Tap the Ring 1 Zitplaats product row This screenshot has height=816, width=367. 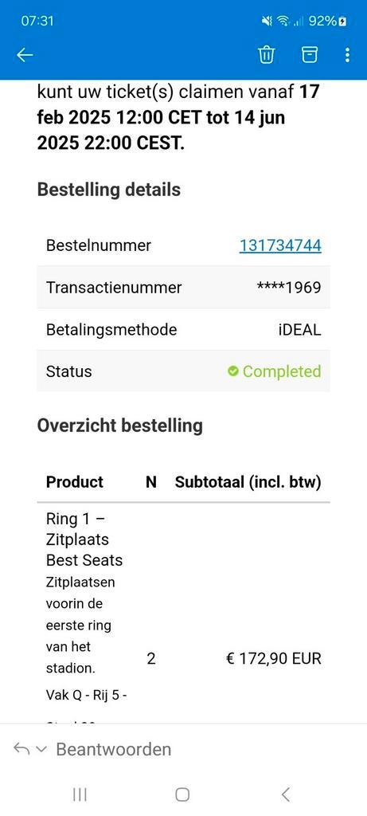pos(183,614)
